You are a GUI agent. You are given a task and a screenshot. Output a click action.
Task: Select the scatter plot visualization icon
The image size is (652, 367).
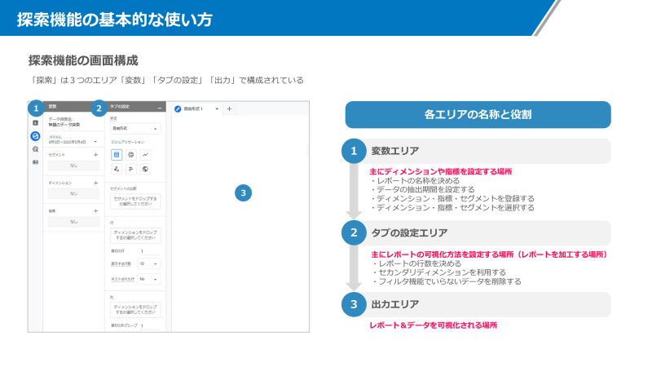(x=117, y=169)
